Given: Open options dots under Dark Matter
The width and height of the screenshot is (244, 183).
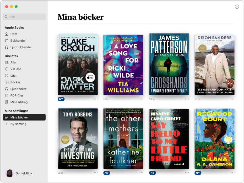Looking at the screenshot, I should (96, 99).
